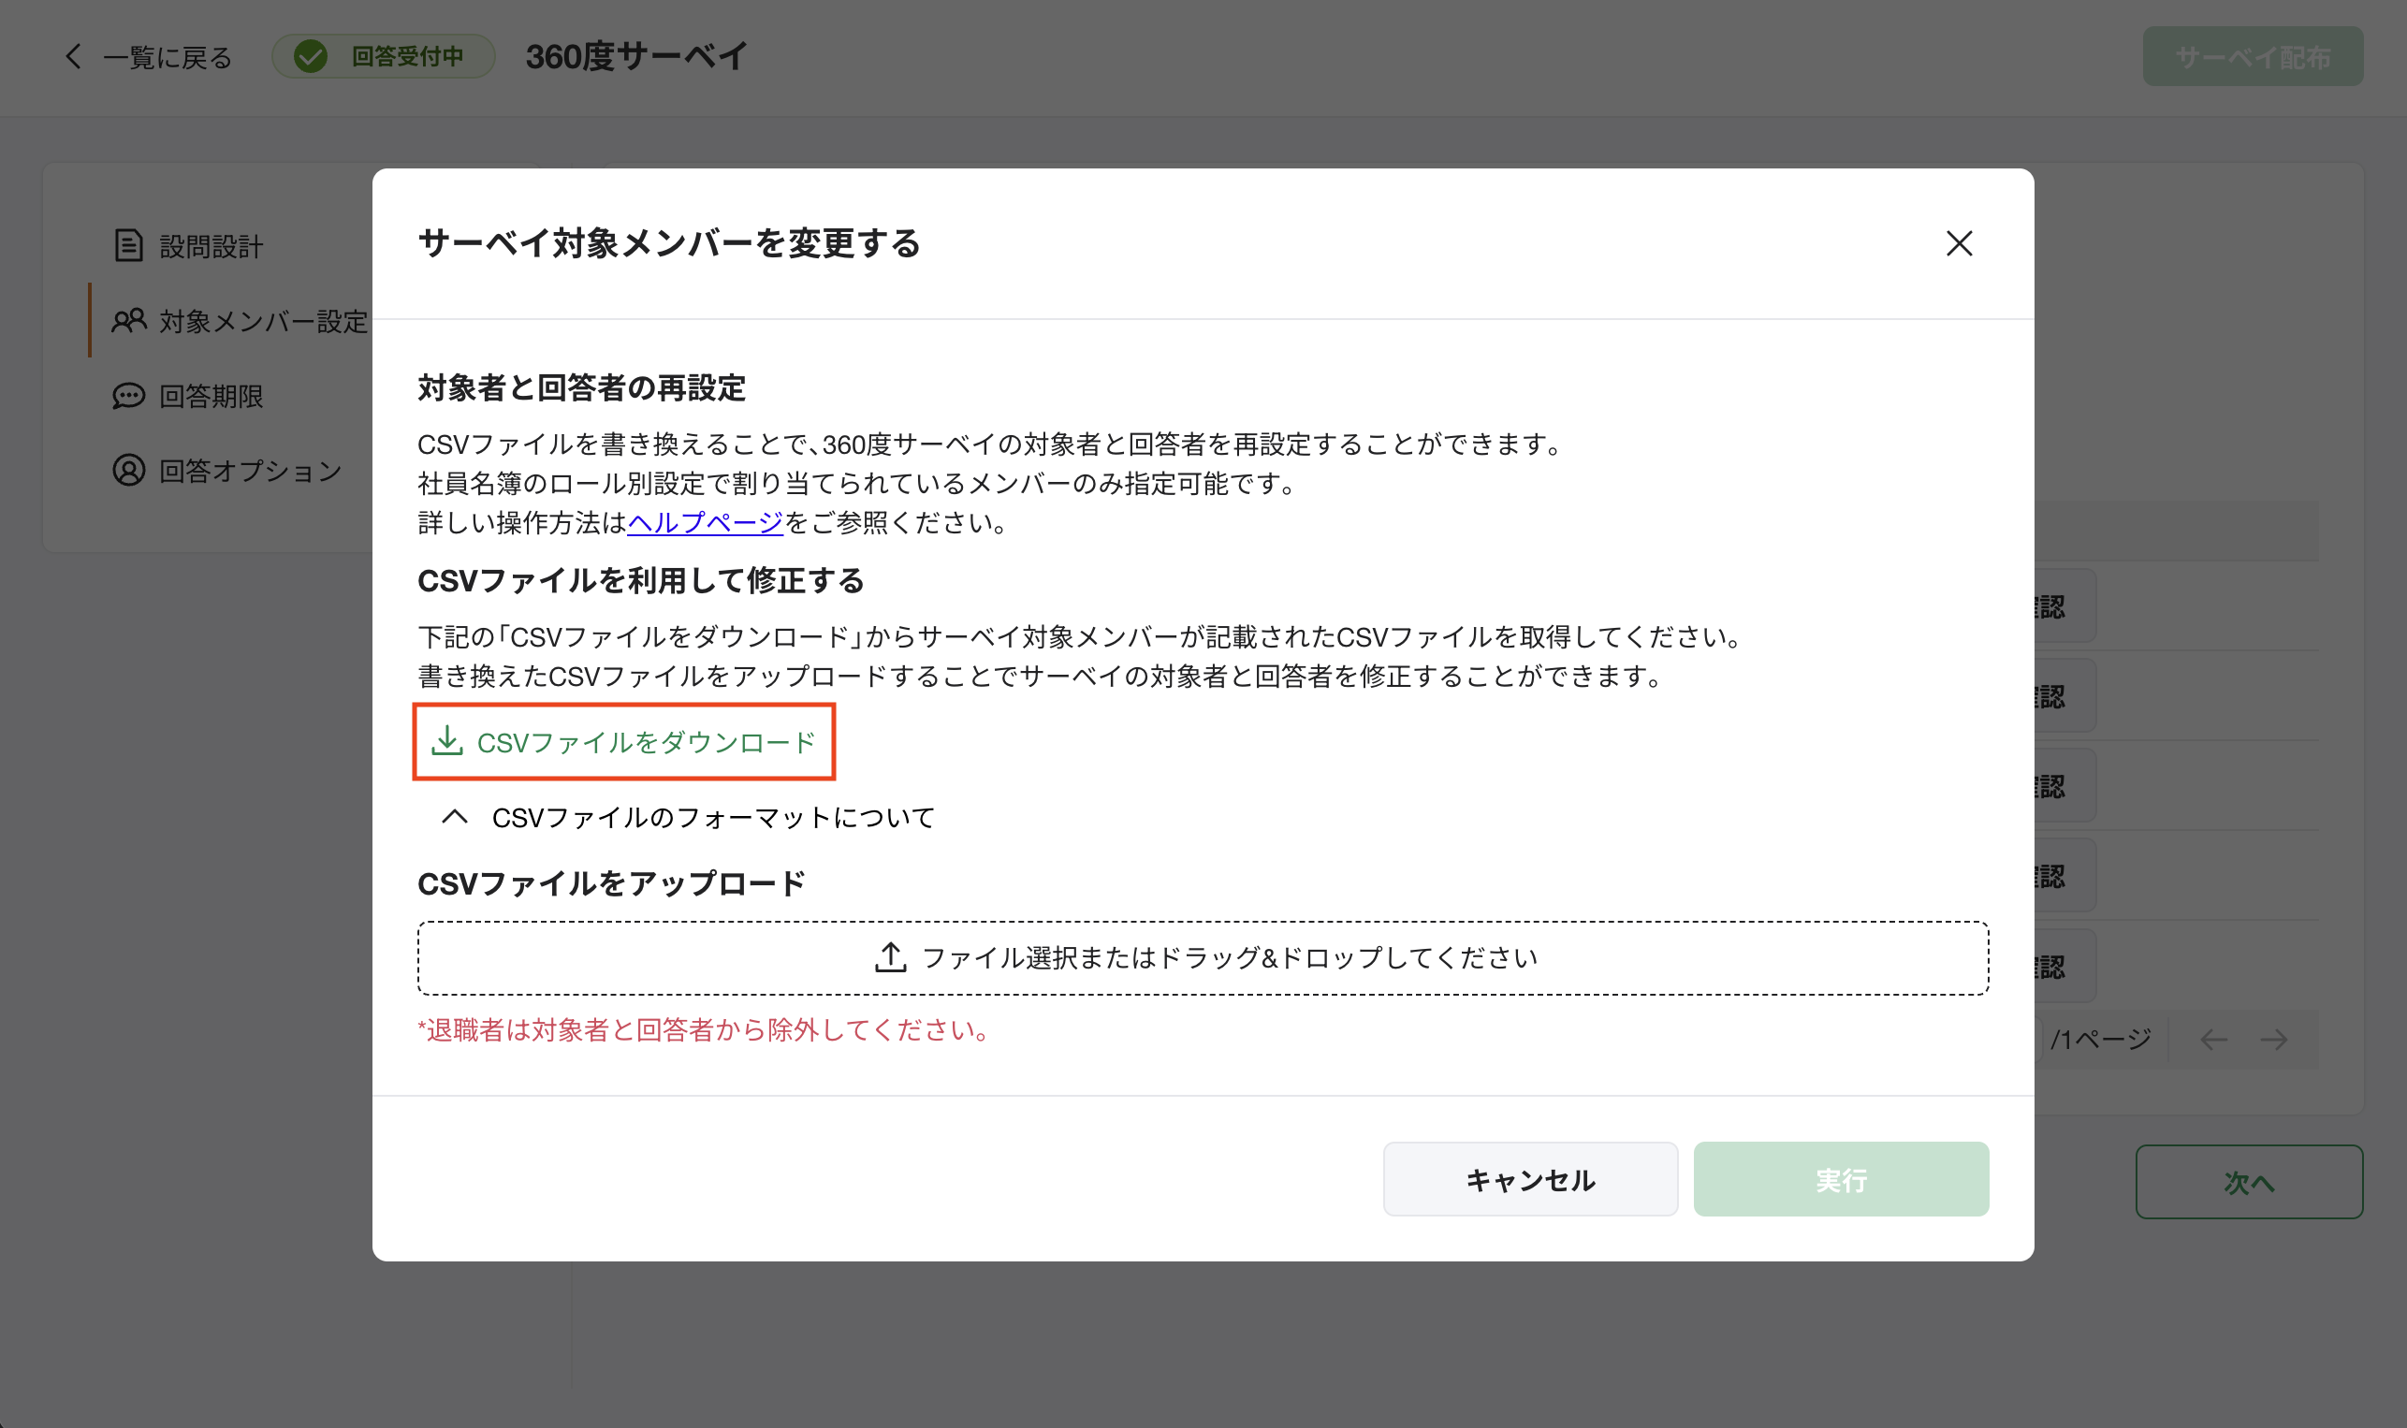Click the download icon on the CSV download button
Screen dimensions: 2407x1428
pos(450,741)
